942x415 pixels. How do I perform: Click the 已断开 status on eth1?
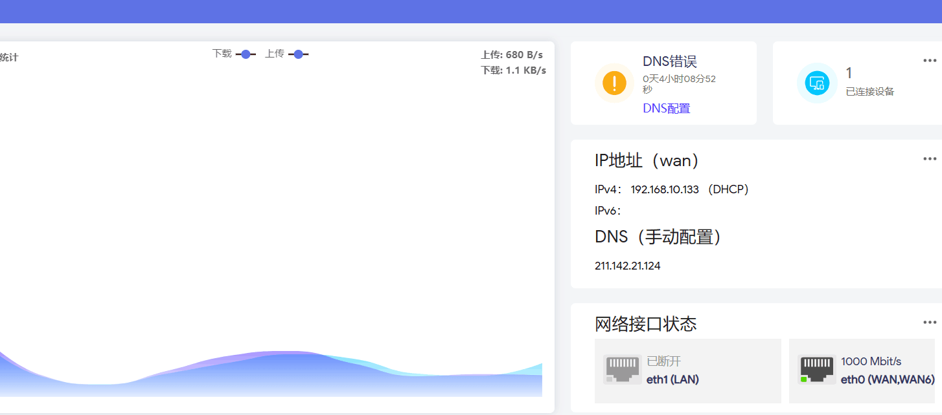click(x=663, y=361)
